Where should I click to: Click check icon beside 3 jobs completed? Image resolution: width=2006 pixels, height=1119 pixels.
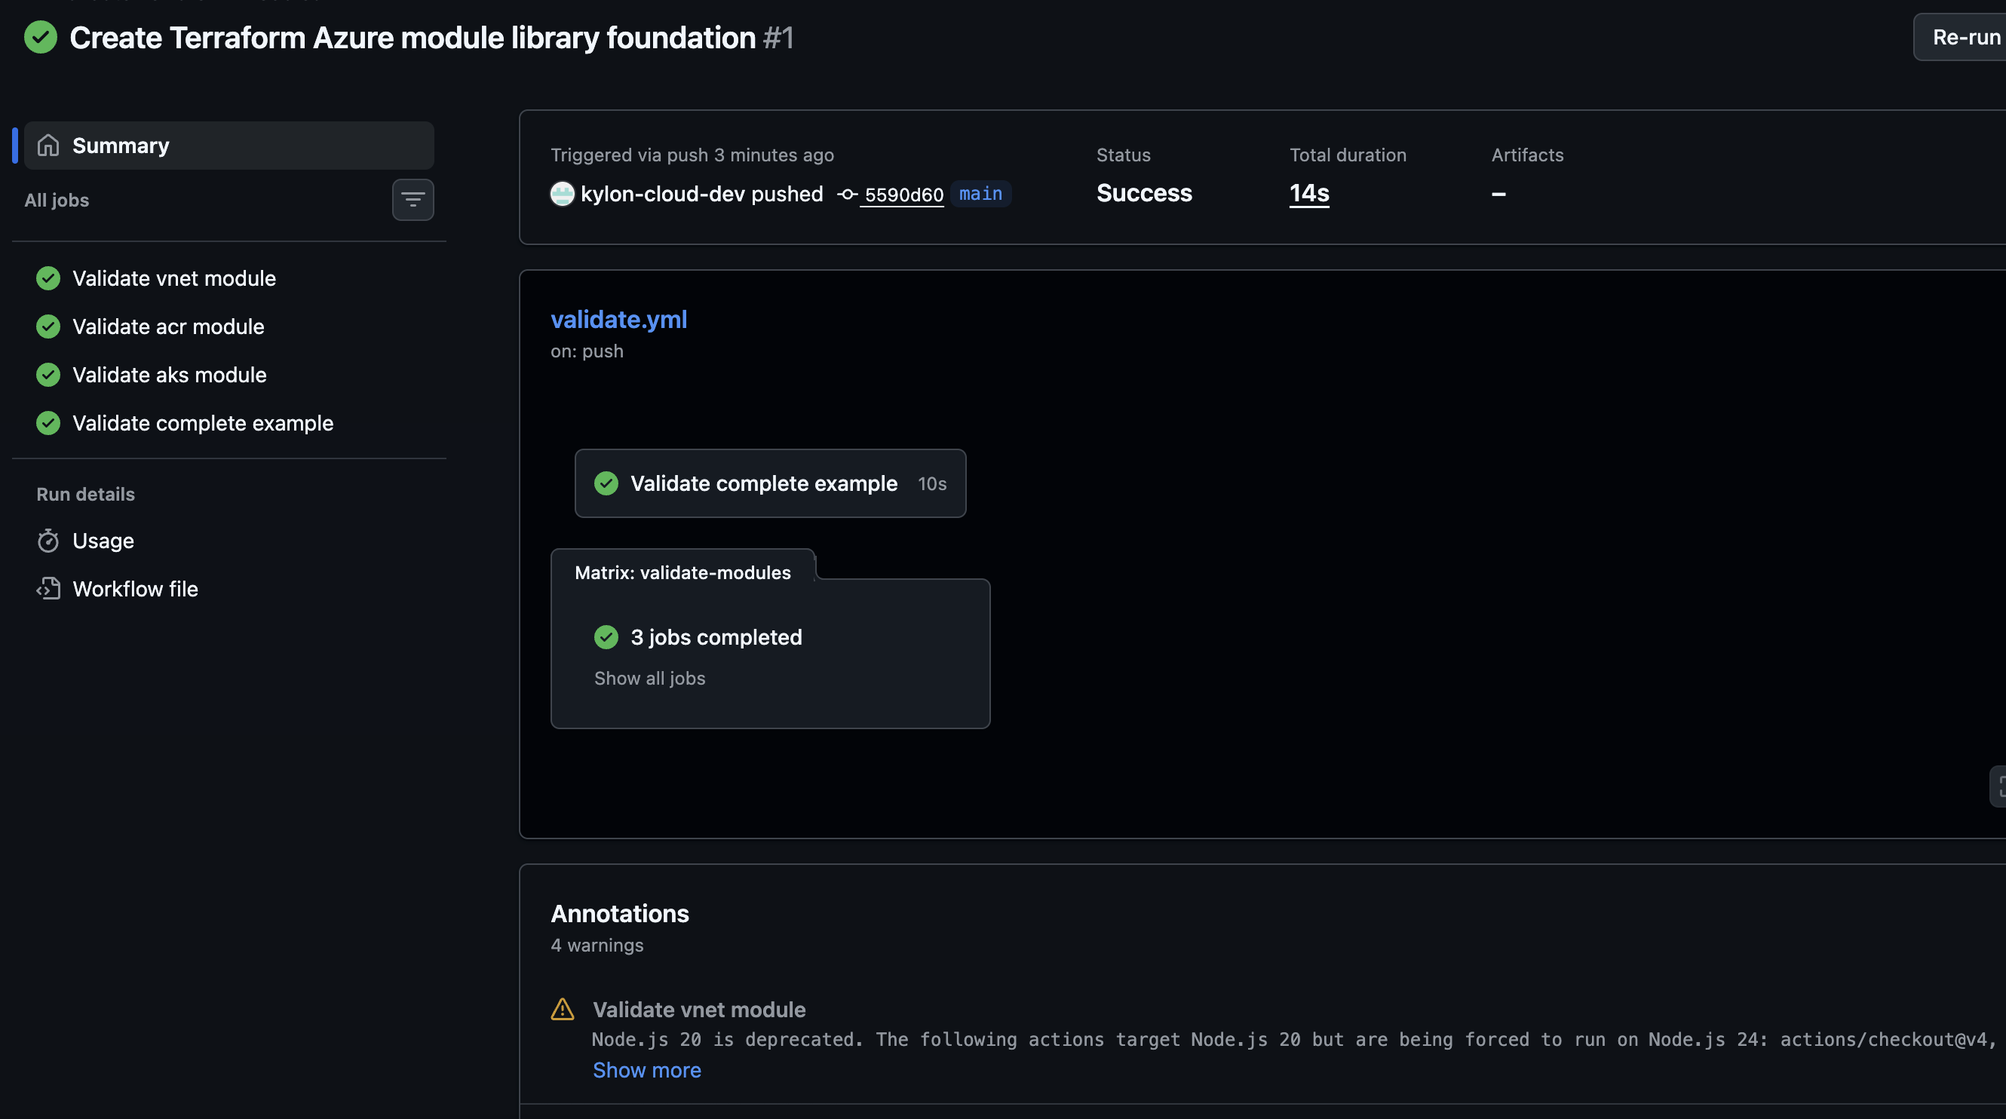click(x=606, y=637)
